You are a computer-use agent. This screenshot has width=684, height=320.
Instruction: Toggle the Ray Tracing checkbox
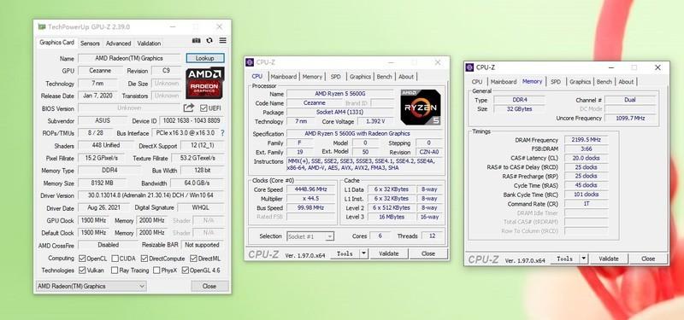pos(115,271)
